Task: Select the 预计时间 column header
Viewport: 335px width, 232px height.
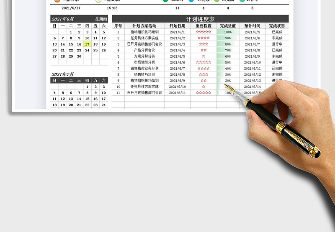Action: point(253,26)
